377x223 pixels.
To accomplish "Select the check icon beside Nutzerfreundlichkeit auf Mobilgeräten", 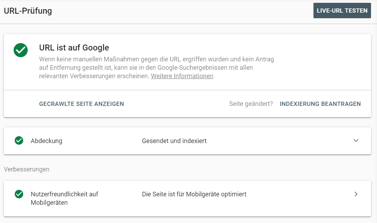I will [19, 194].
